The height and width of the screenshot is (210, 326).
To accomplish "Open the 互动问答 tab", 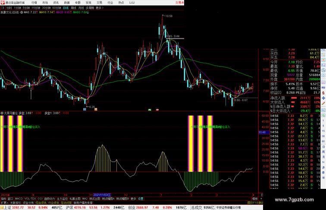I will pos(66,203).
